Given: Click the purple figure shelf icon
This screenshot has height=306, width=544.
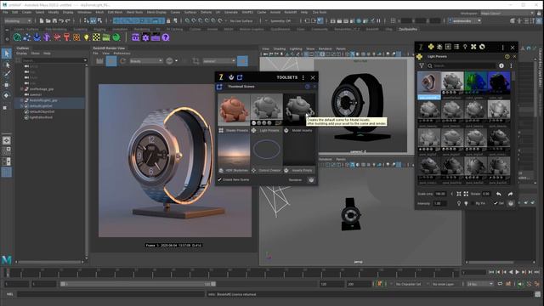Looking at the screenshot, I should (47, 37).
